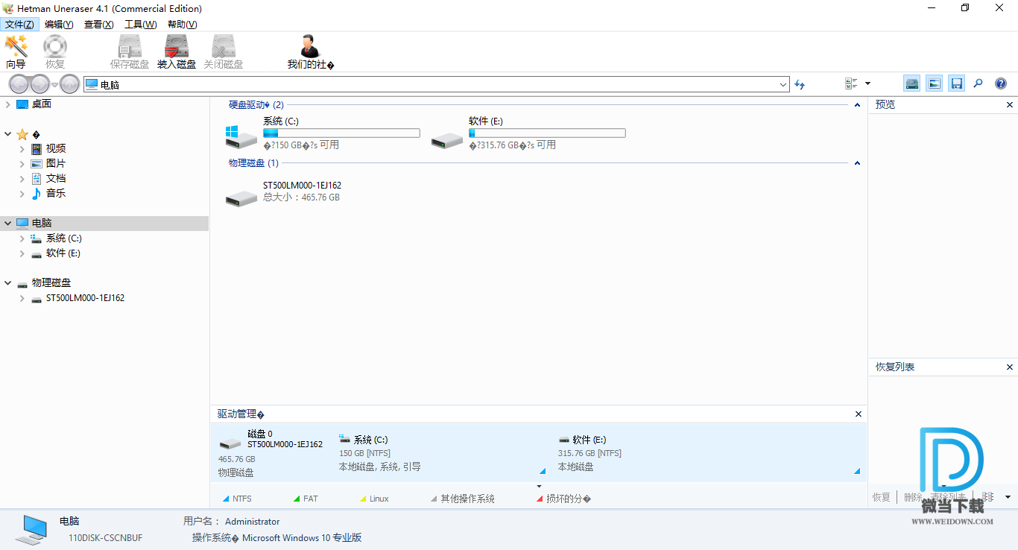Open help via the blue question mark
Screen dimensions: 1018x550
tap(1001, 83)
